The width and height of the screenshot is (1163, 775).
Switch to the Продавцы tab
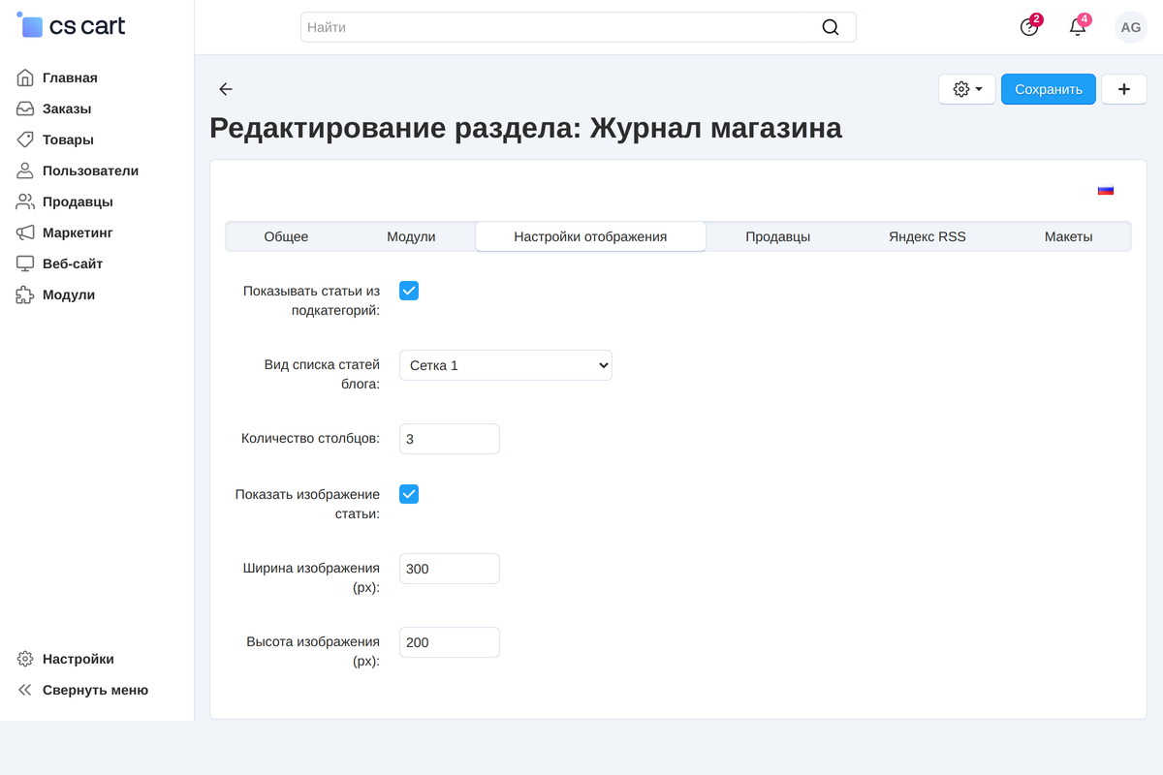pyautogui.click(x=778, y=236)
